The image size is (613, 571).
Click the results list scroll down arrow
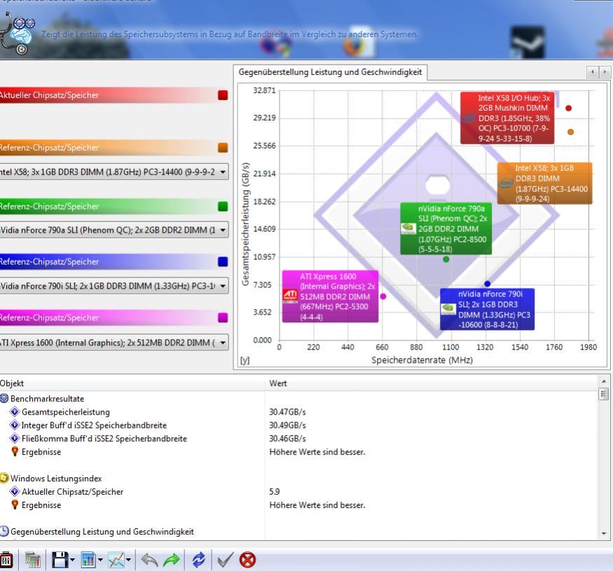604,534
